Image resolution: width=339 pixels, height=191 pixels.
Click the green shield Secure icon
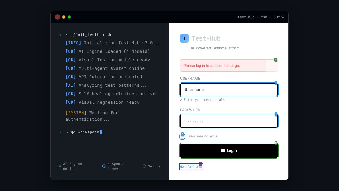tap(144, 166)
